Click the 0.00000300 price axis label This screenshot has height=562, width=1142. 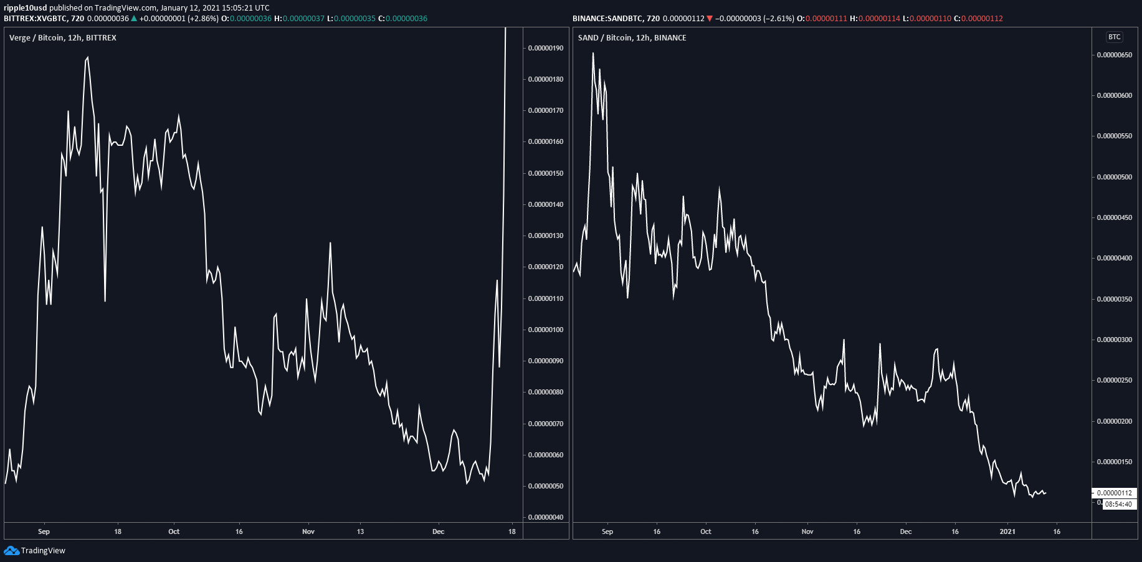tap(1115, 340)
